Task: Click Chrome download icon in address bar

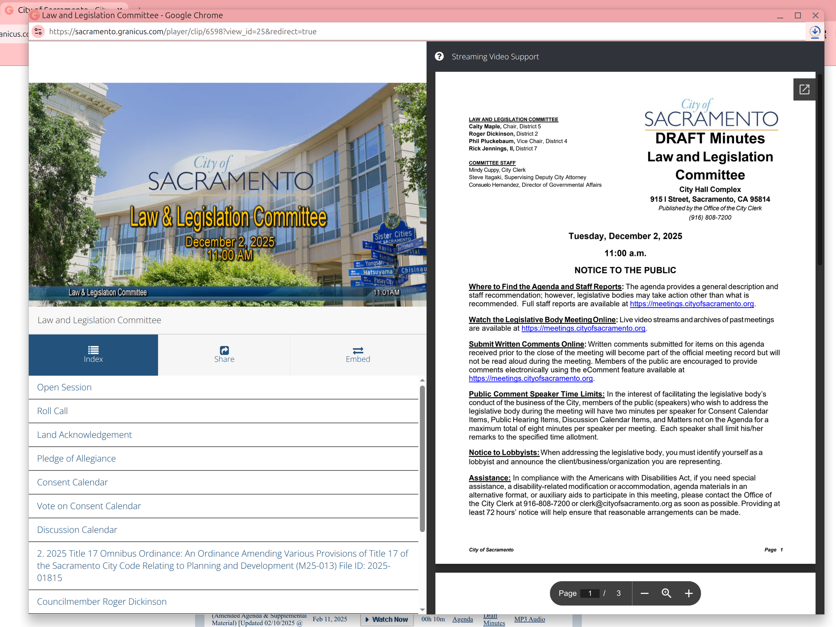Action: tap(815, 31)
